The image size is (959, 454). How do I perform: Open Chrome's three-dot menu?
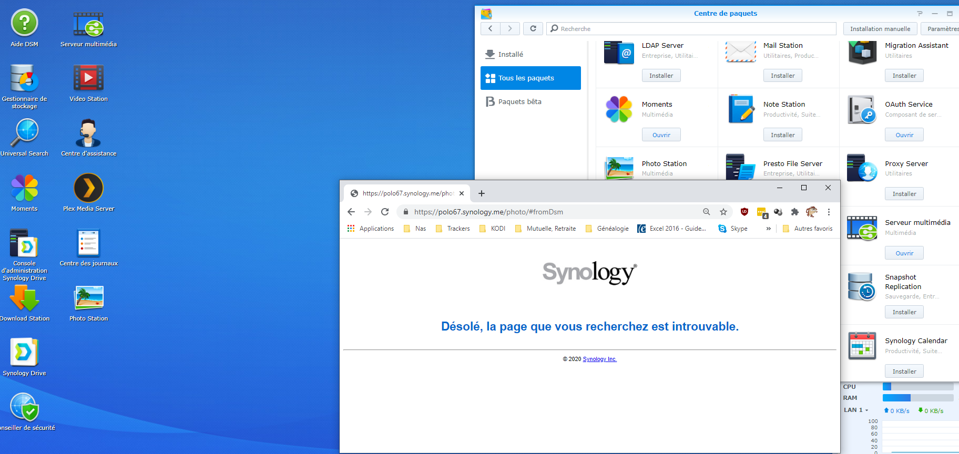tap(829, 212)
